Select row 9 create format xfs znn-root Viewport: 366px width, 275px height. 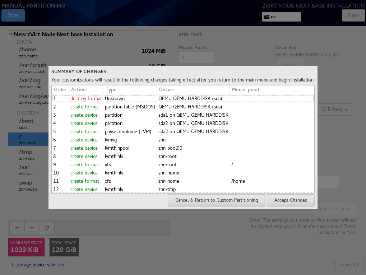[x=183, y=165]
